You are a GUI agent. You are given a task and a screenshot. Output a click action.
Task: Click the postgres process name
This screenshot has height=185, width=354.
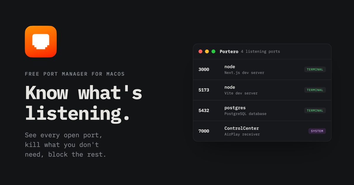click(x=235, y=108)
